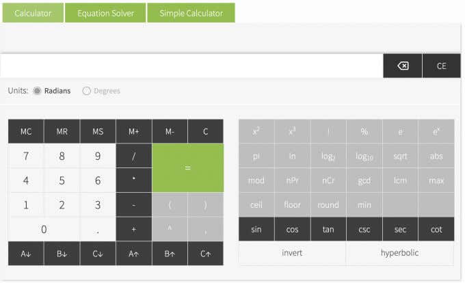This screenshot has height=283, width=465.
Task: Click the backspace delete icon
Action: pyautogui.click(x=403, y=66)
